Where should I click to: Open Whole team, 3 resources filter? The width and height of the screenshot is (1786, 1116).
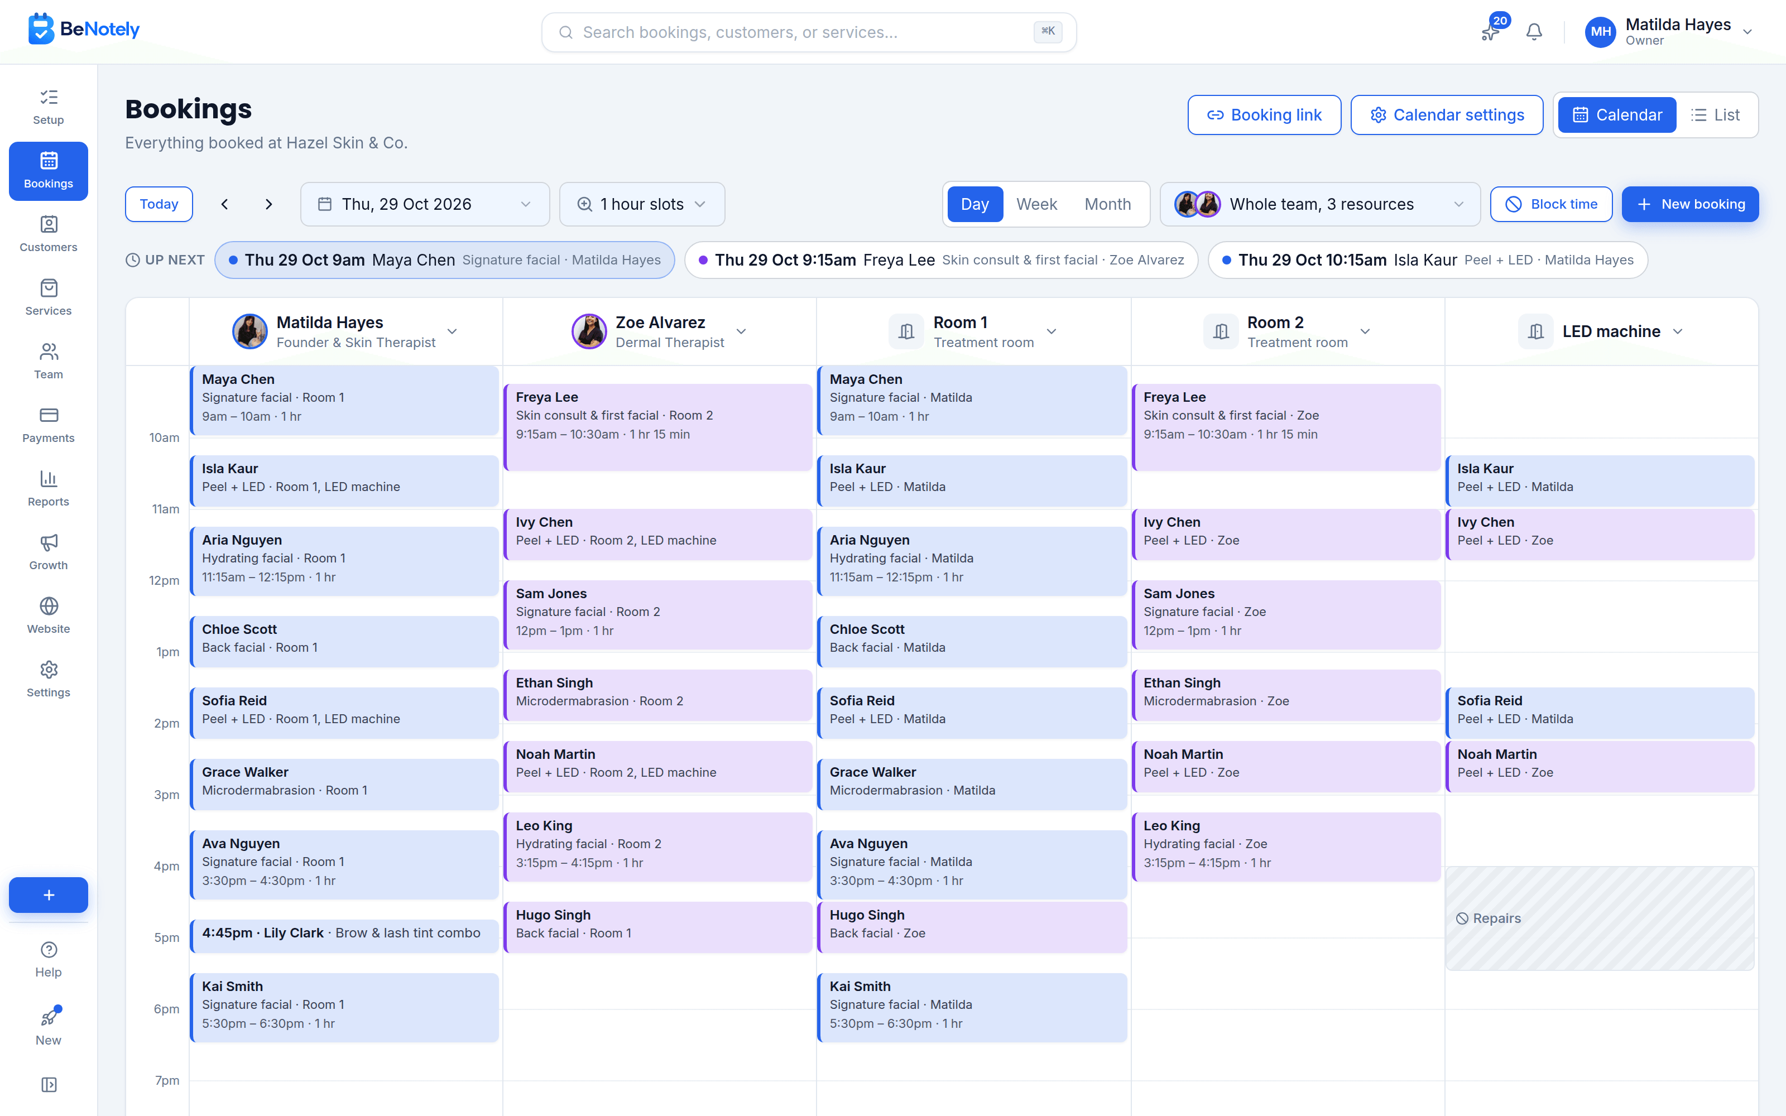1321,204
